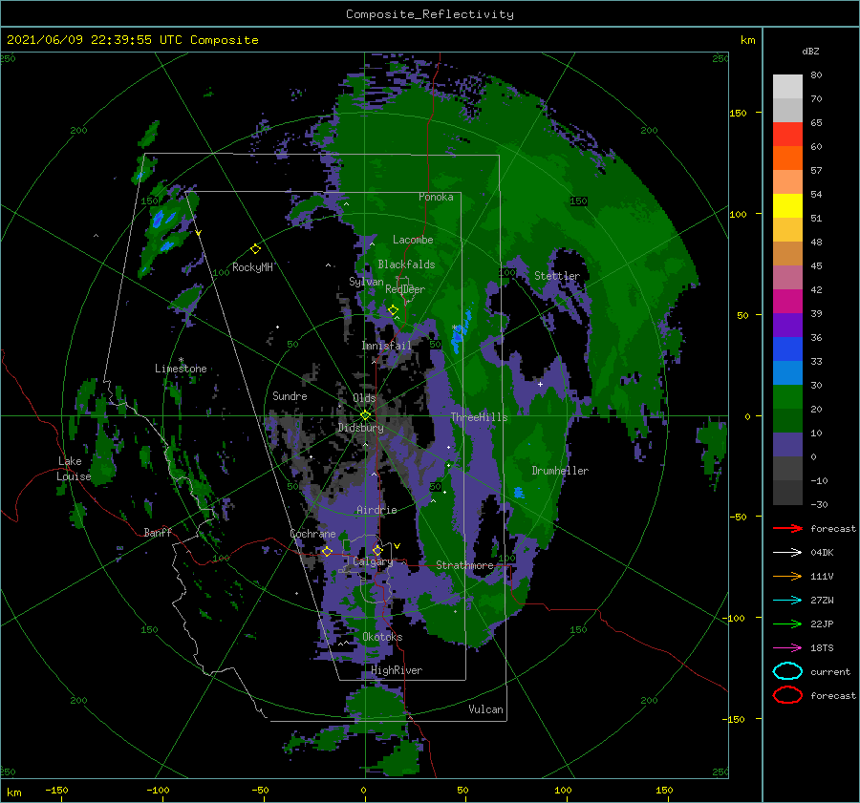Select the orange 57-60 dBZ swatch
The height and width of the screenshot is (803, 860).
787,158
